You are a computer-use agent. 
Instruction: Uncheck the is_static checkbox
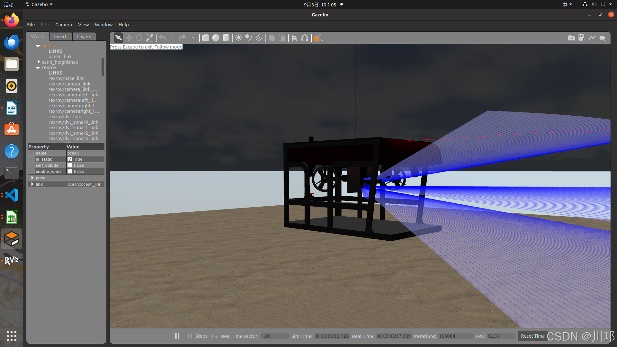(x=70, y=159)
